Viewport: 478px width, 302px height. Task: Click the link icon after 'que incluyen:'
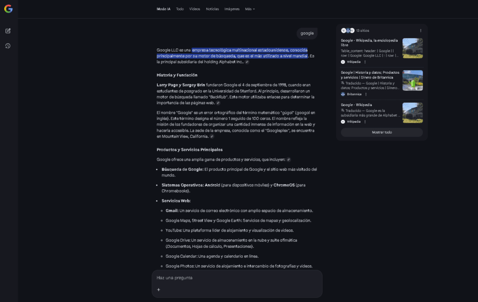(288, 159)
